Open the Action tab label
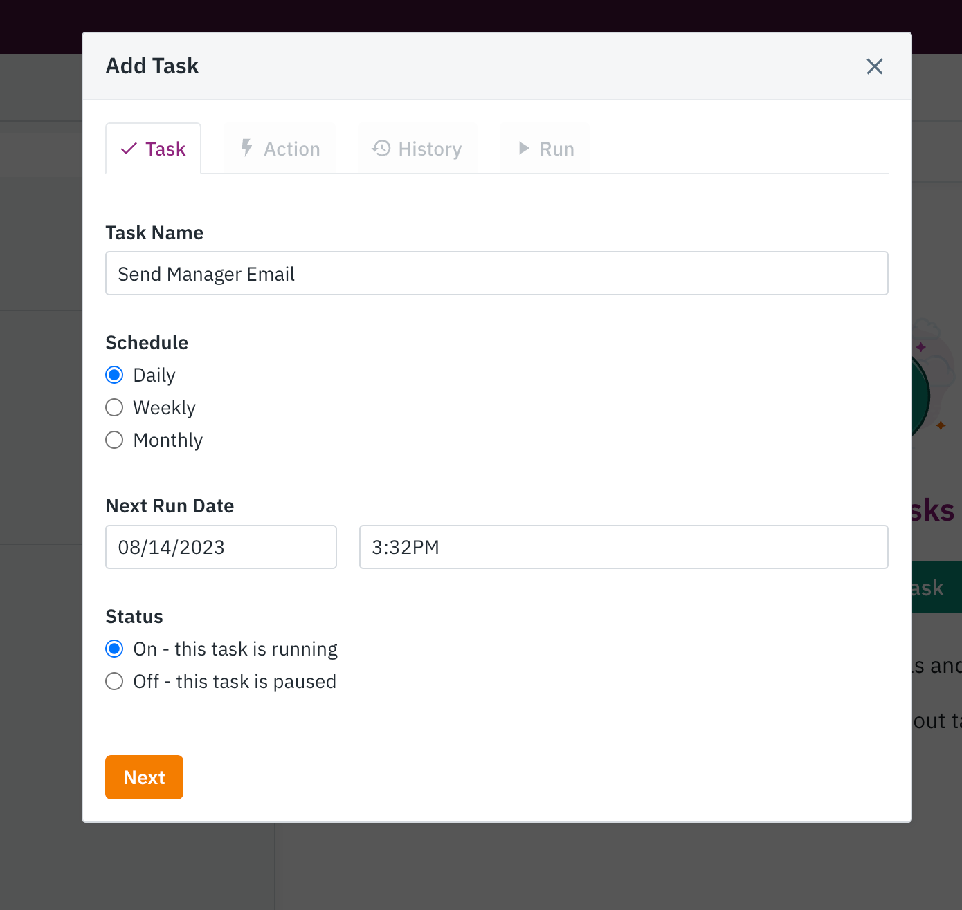 click(292, 149)
